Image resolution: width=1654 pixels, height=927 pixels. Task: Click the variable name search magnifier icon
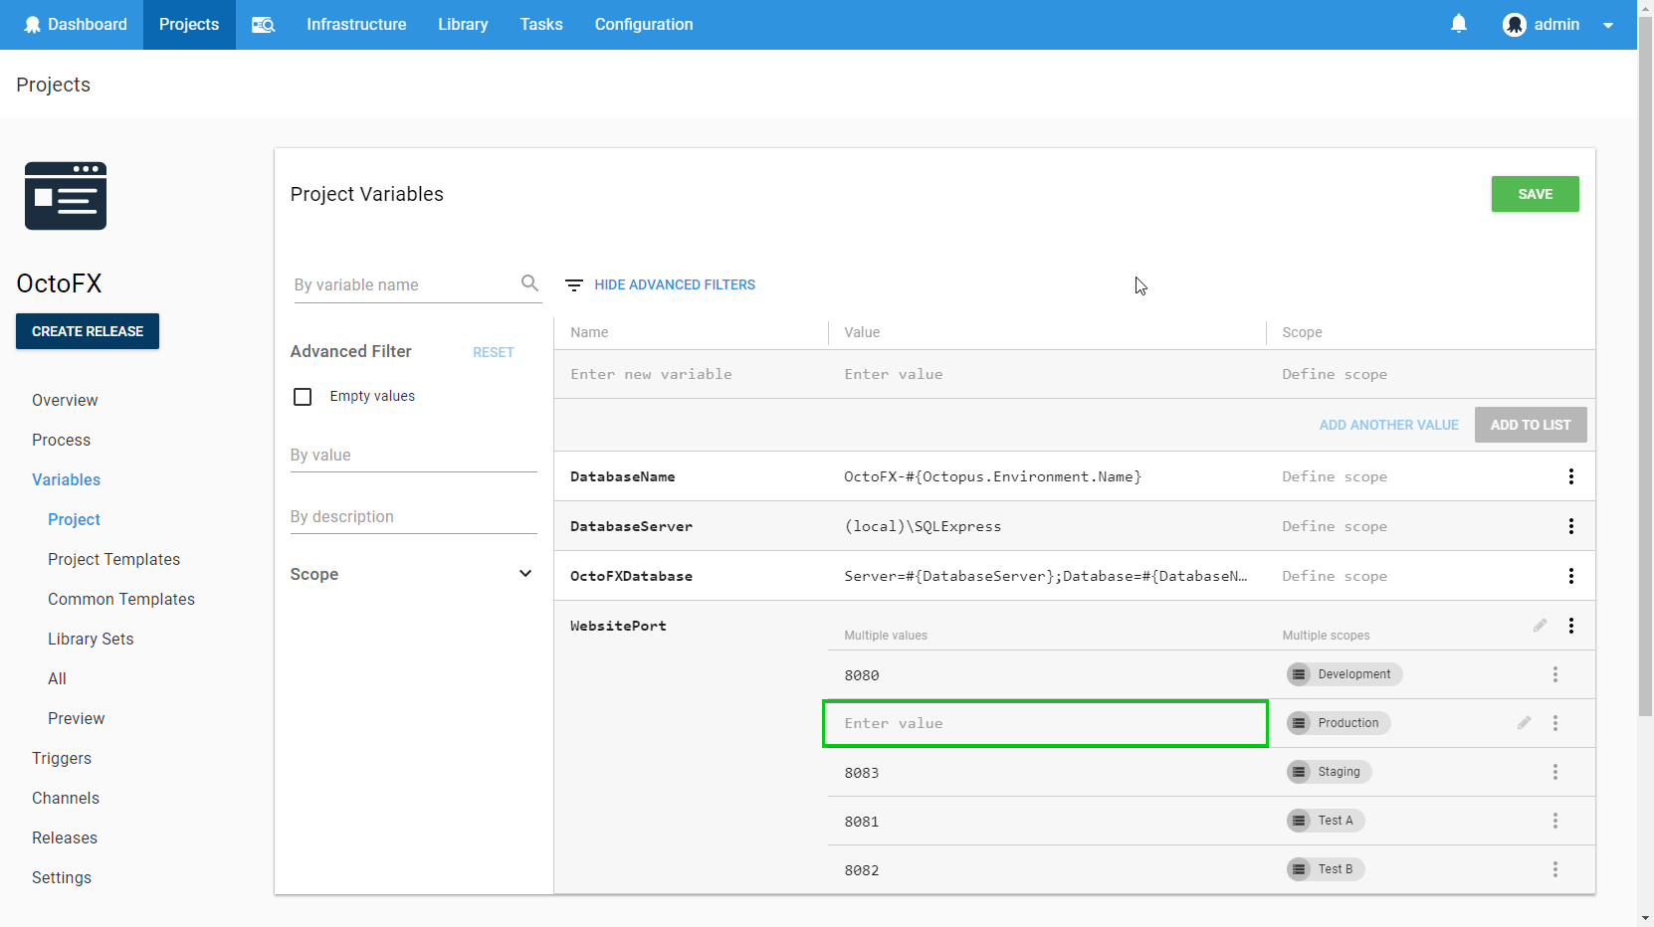coord(529,283)
